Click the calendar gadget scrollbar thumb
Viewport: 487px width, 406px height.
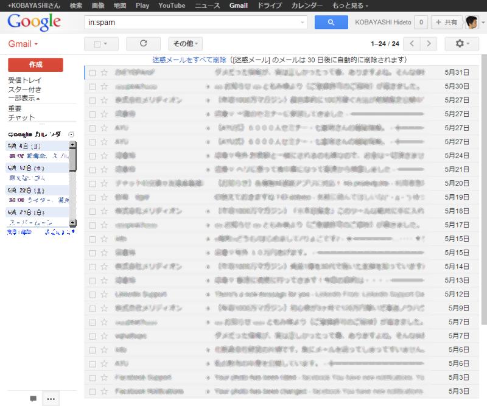point(72,159)
